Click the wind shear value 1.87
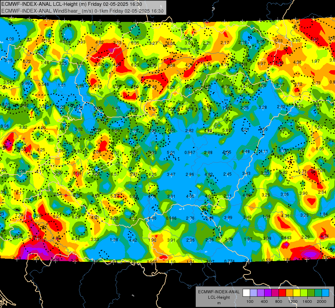The image size is (335, 308). click(x=248, y=239)
